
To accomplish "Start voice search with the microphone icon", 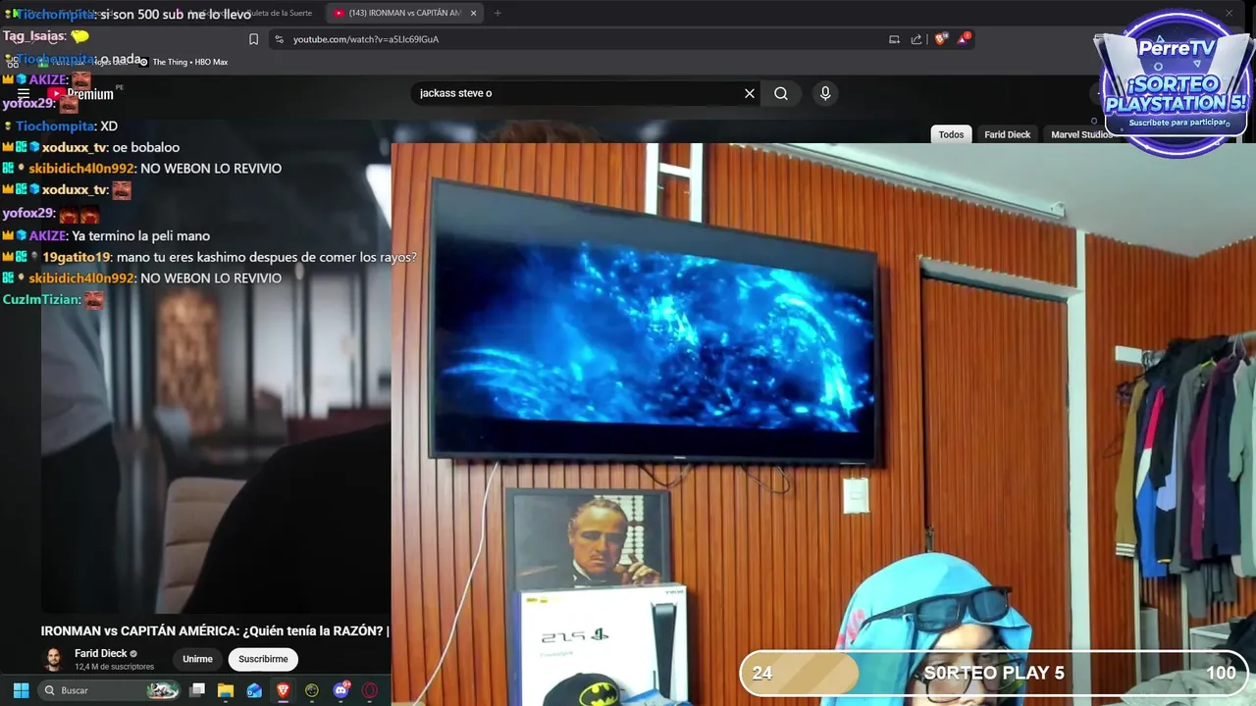I will pos(825,93).
